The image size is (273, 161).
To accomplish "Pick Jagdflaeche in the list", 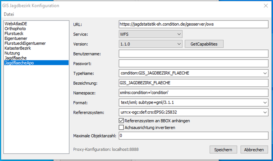I will tap(16, 58).
